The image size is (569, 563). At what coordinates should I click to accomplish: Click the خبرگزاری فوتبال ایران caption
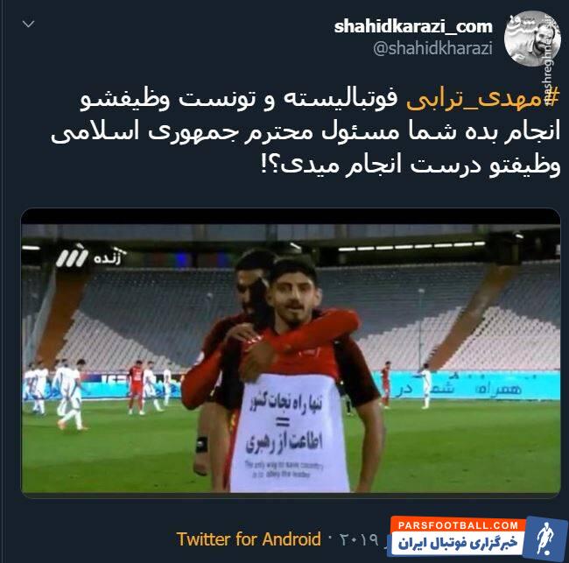tap(458, 544)
